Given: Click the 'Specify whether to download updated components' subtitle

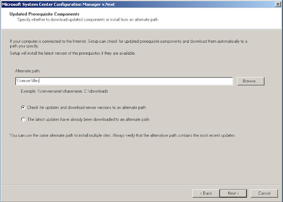Looking at the screenshot, I should tap(88, 19).
